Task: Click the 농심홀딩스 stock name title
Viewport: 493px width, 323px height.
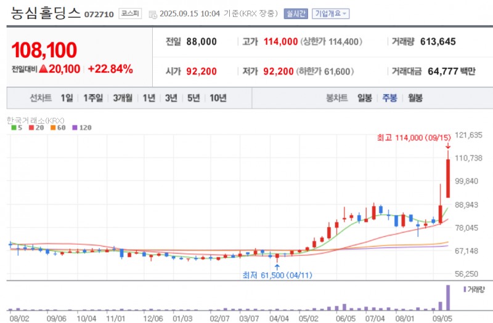Action: tap(46, 13)
